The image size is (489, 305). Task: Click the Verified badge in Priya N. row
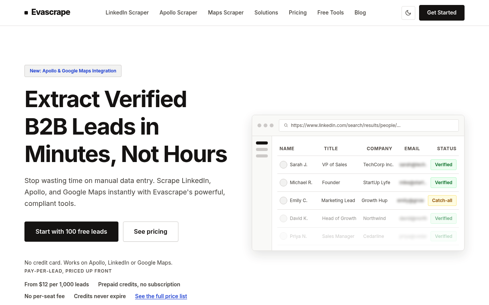coord(444,236)
